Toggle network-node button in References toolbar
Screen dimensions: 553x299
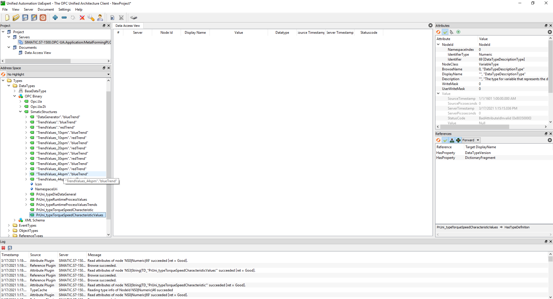tap(458, 140)
